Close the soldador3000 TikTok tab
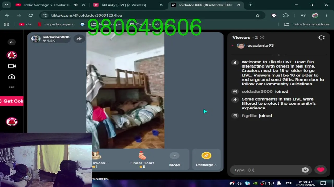The image size is (334, 187). point(239,5)
